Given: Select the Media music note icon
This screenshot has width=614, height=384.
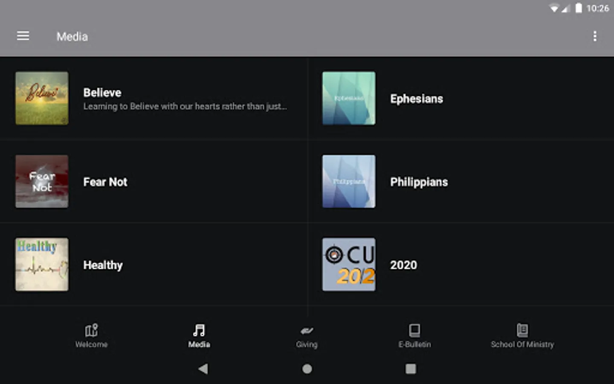Looking at the screenshot, I should 198,329.
